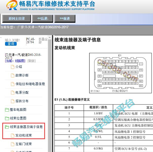Click 空调 ECU B 信号 (EL-2) cell
The image size is (153, 152).
pos(133,149)
